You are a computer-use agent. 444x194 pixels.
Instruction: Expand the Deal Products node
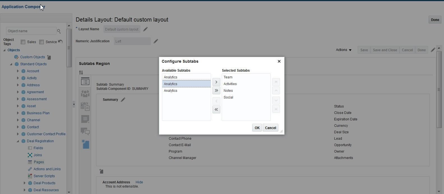24,183
